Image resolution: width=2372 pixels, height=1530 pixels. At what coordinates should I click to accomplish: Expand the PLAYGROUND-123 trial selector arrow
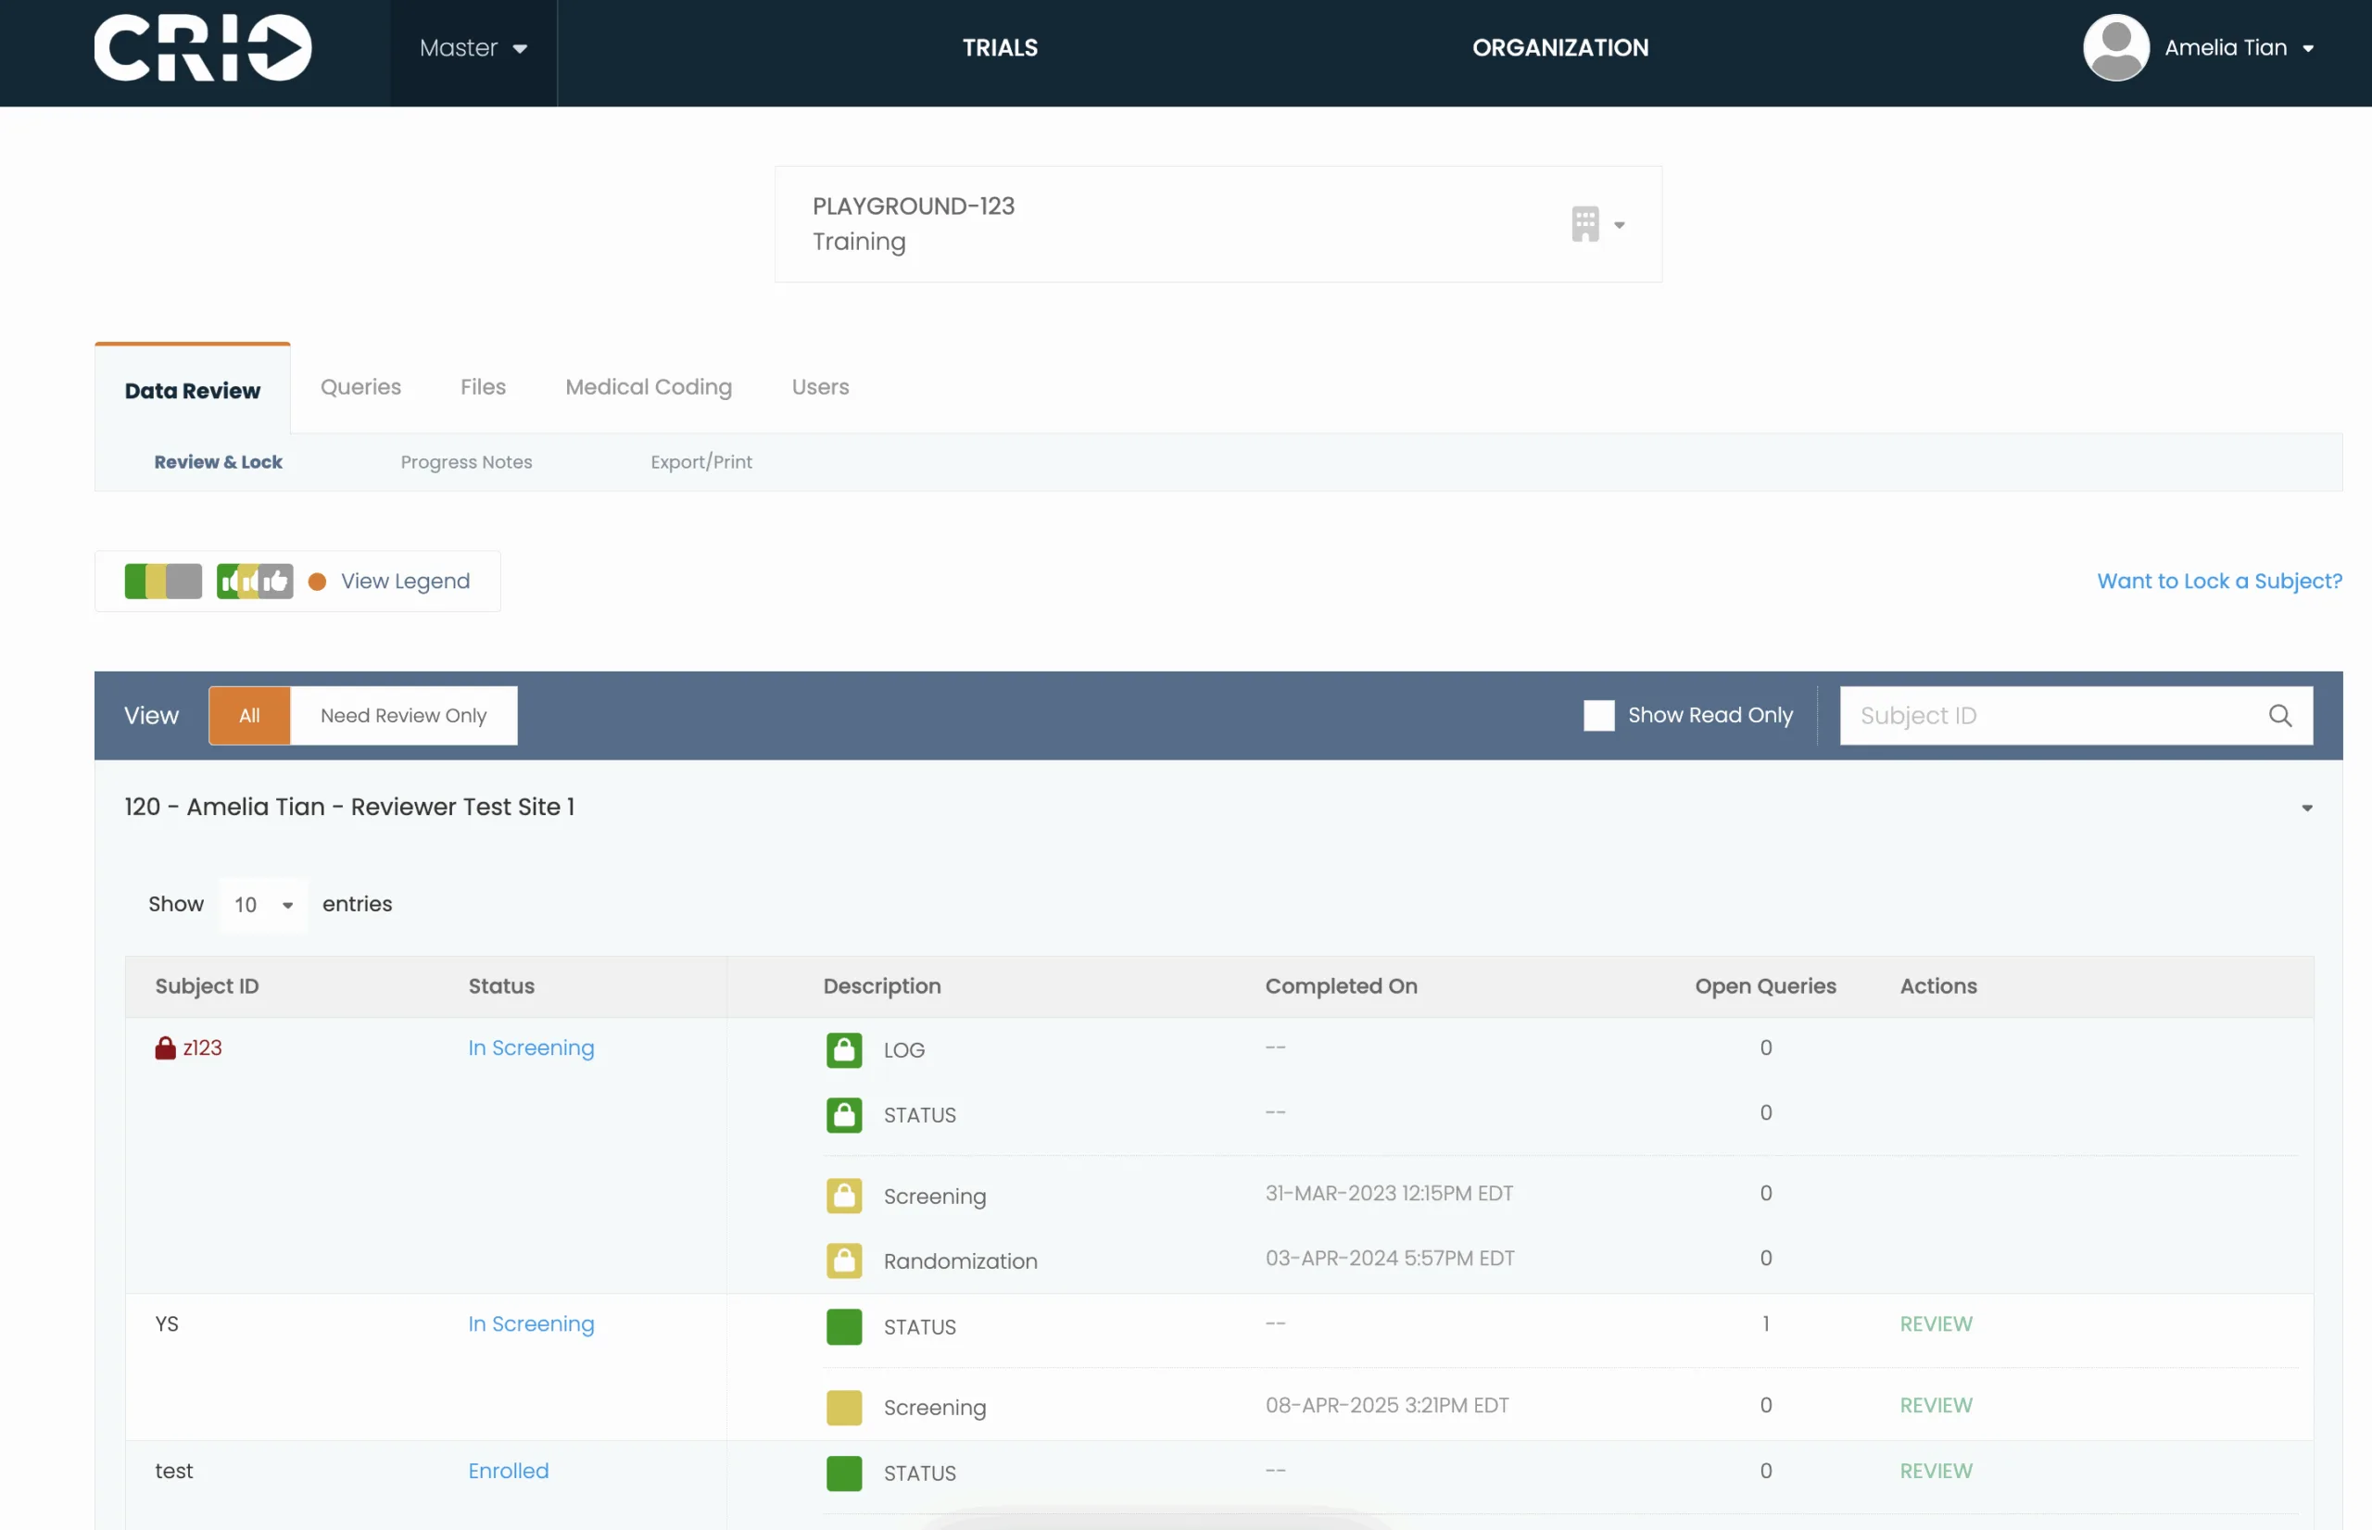(x=1619, y=226)
